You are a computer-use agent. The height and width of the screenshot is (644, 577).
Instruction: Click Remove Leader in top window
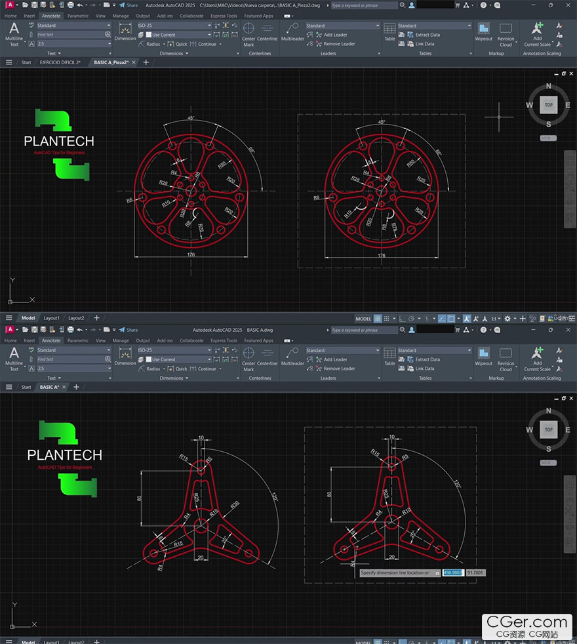336,44
